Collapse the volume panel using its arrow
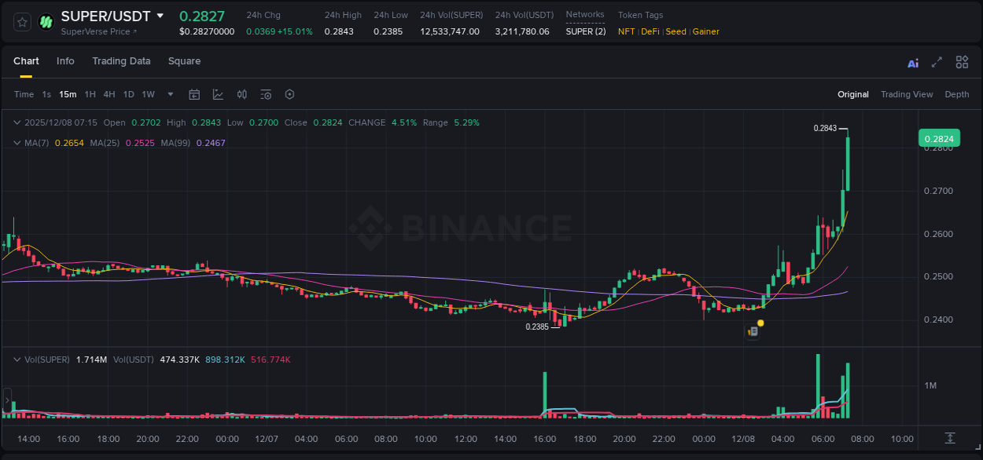The width and height of the screenshot is (983, 460). pos(17,359)
